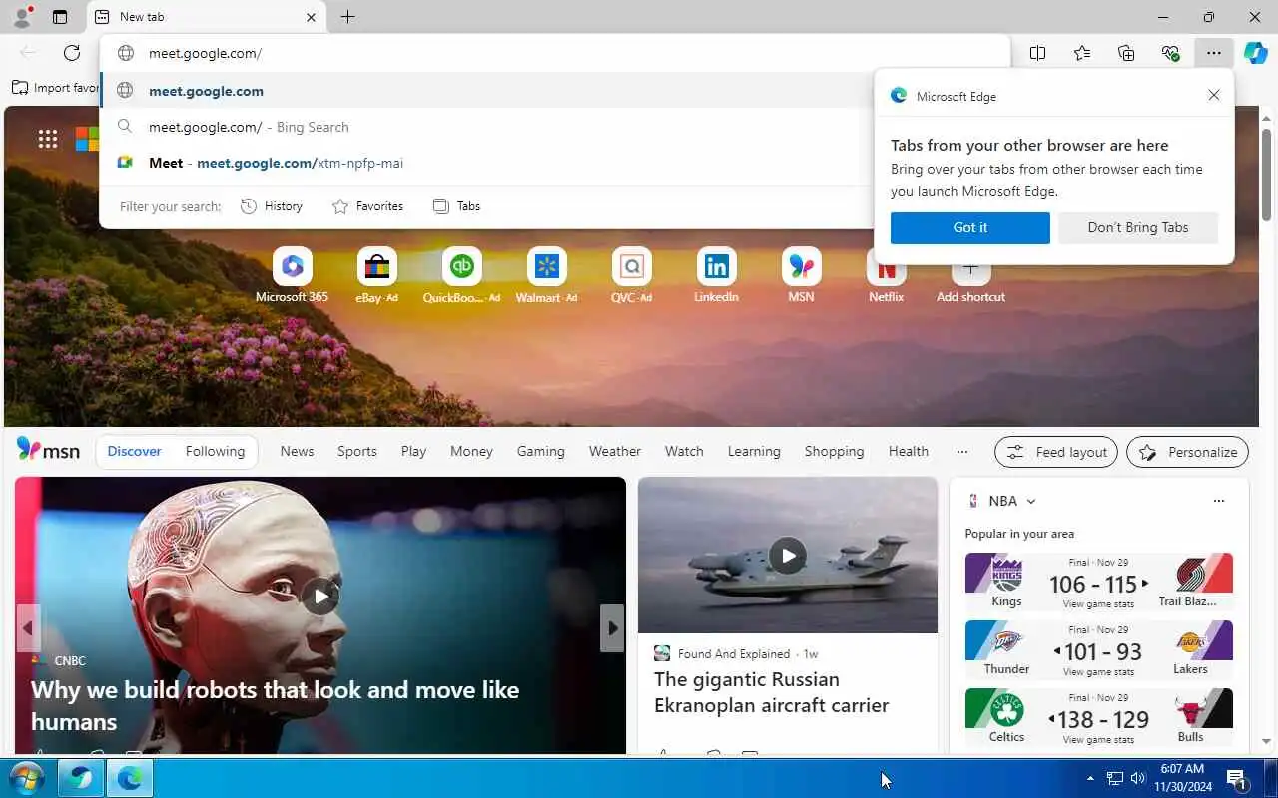The height and width of the screenshot is (798, 1278).
Task: Click volume speaker tray icon
Action: [x=1137, y=778]
